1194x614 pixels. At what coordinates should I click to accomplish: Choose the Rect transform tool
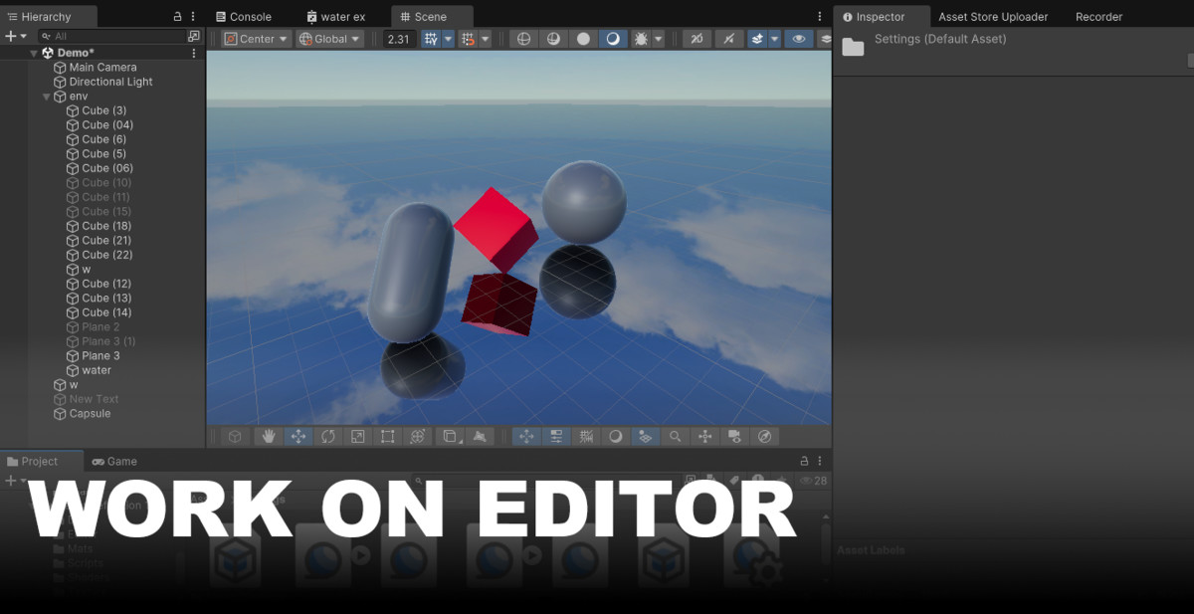(387, 436)
